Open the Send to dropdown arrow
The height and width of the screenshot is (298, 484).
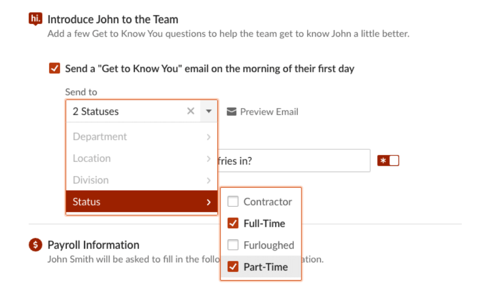click(x=209, y=111)
